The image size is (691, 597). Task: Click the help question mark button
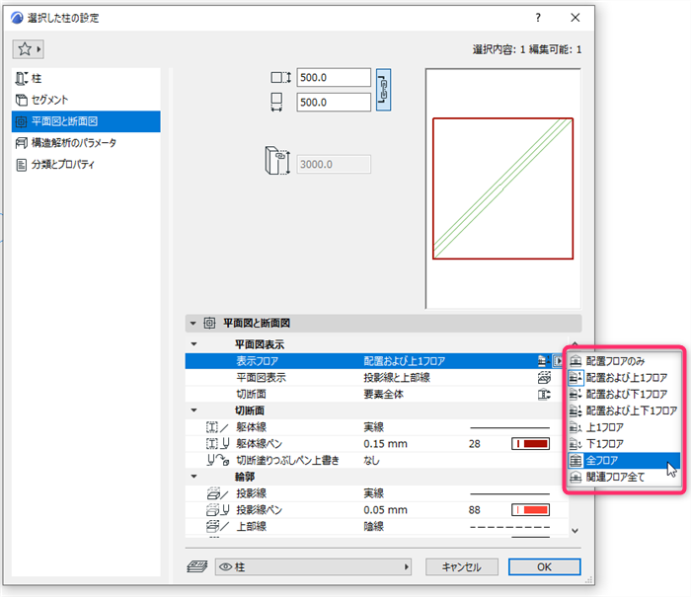pyautogui.click(x=538, y=18)
